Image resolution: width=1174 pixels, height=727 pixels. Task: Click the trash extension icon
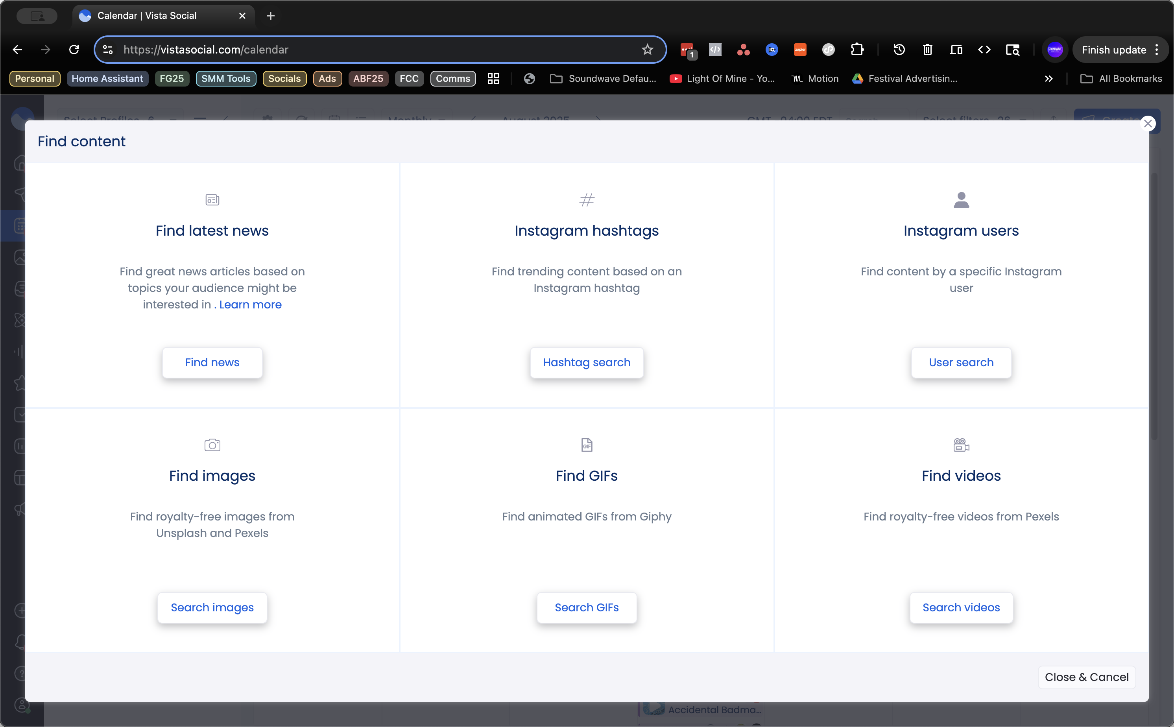(x=927, y=50)
